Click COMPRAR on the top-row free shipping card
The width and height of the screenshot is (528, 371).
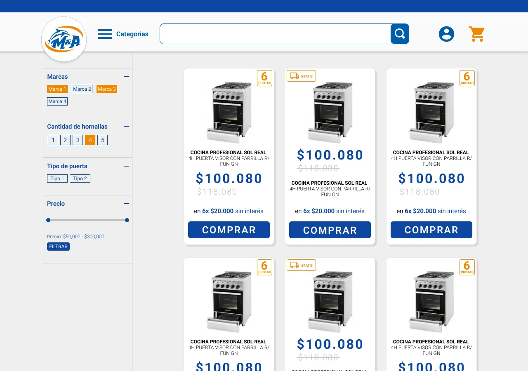[x=330, y=230]
